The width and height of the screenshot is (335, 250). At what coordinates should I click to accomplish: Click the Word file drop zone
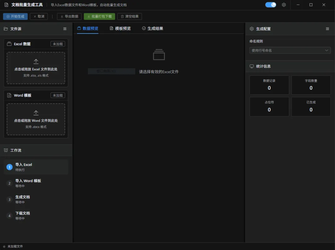pyautogui.click(x=36, y=119)
